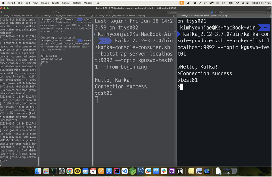Open the Slack app in dock
The width and height of the screenshot is (272, 177).
click(164, 172)
